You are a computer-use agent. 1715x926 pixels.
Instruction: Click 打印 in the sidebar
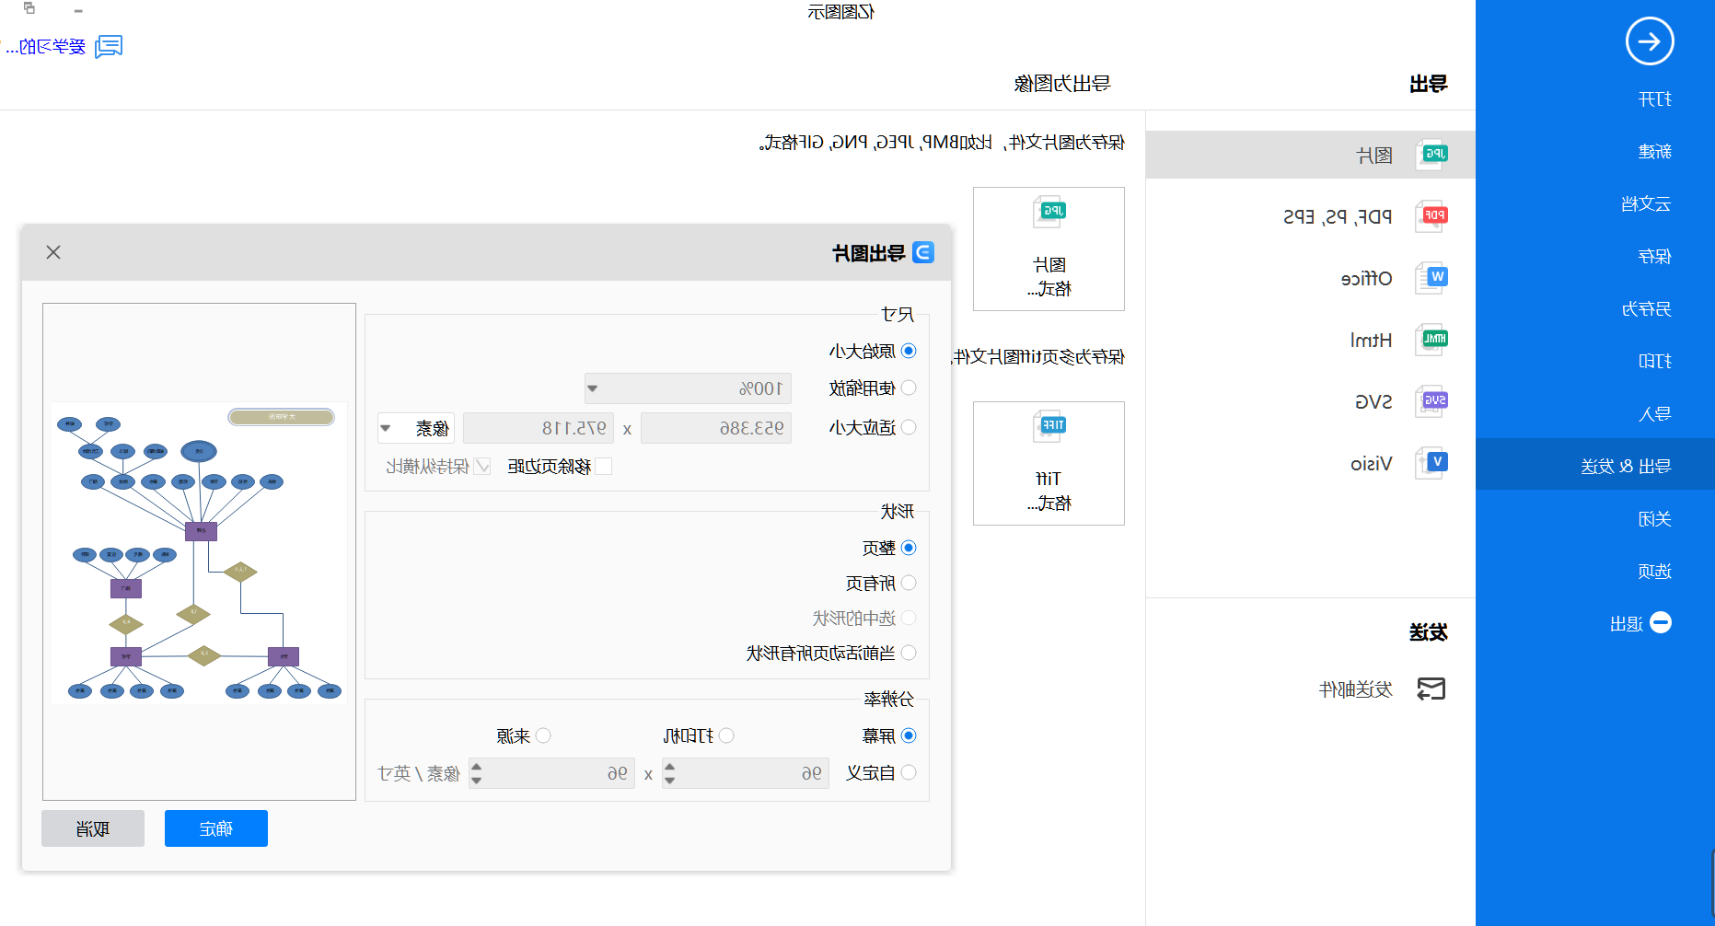tap(1595, 361)
